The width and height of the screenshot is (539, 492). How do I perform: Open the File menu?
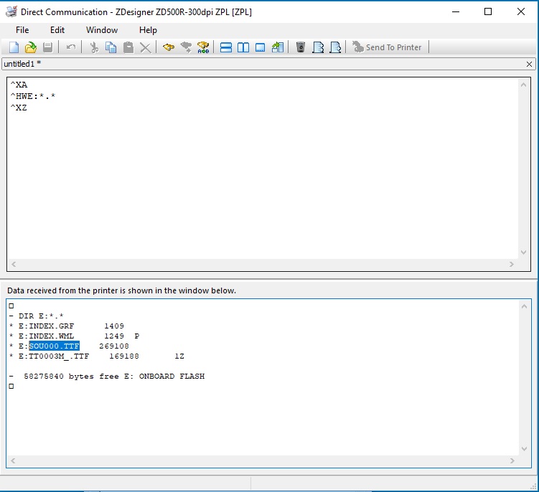22,30
